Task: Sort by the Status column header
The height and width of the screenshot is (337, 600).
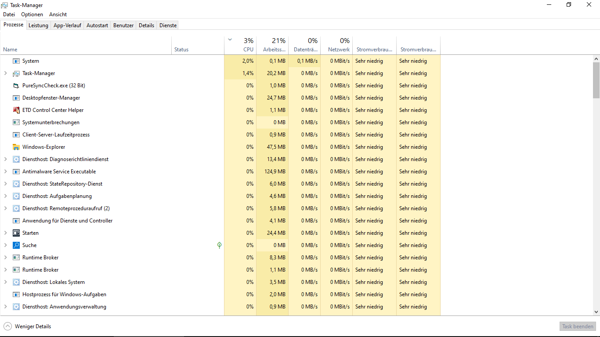Action: tap(198, 45)
